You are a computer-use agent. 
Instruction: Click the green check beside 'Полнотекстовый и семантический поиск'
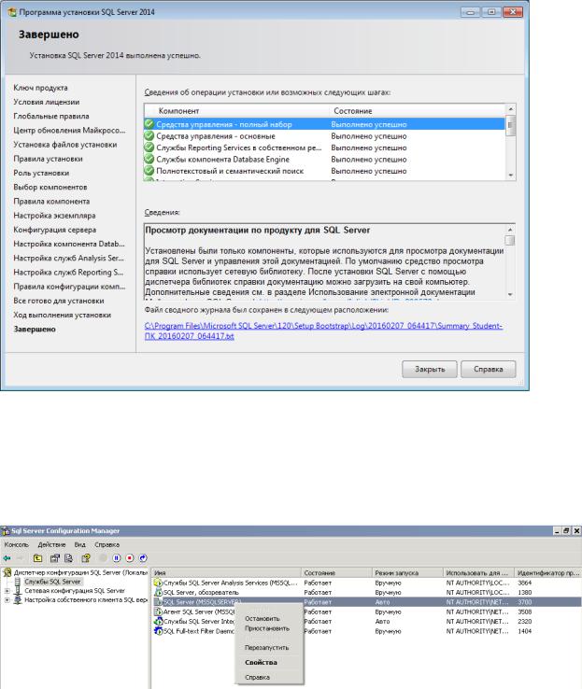(149, 171)
